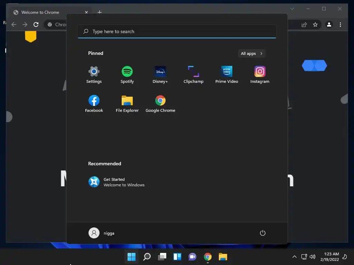Screen dimensions: 354x265
Task: Open Search from the taskbar
Action: [x=147, y=257]
